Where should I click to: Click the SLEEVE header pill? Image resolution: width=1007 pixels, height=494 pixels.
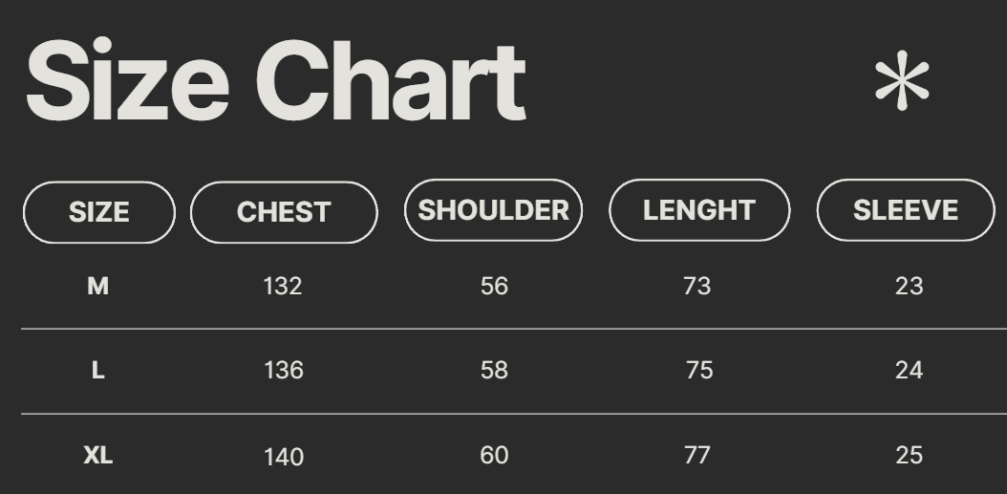click(906, 210)
